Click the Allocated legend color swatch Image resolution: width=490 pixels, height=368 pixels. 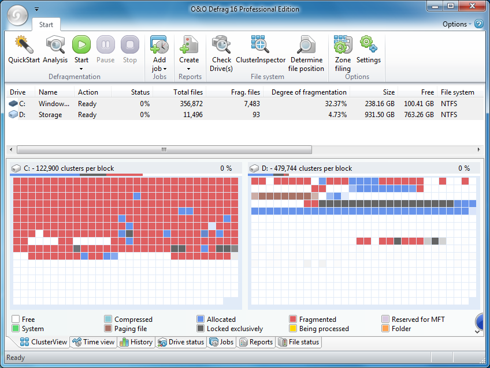point(201,319)
